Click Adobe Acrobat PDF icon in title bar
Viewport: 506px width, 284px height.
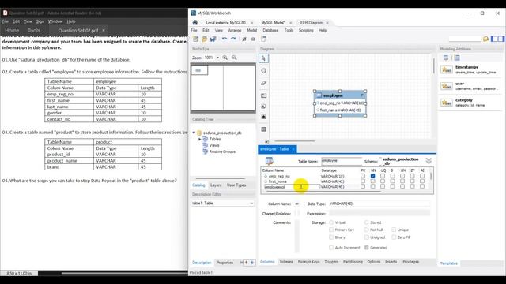pos(5,13)
